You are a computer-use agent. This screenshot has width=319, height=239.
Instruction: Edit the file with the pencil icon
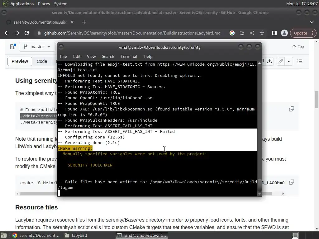tap(281, 61)
